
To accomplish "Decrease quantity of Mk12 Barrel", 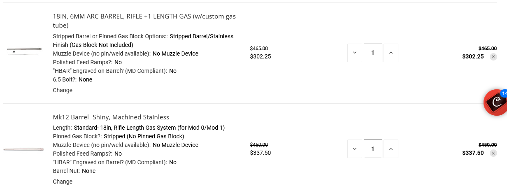I will (355, 149).
